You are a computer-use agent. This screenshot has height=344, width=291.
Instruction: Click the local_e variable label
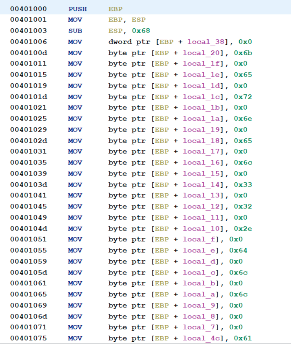point(196,250)
